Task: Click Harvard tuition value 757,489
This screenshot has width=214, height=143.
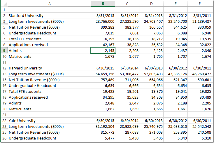Action: click(x=103, y=80)
